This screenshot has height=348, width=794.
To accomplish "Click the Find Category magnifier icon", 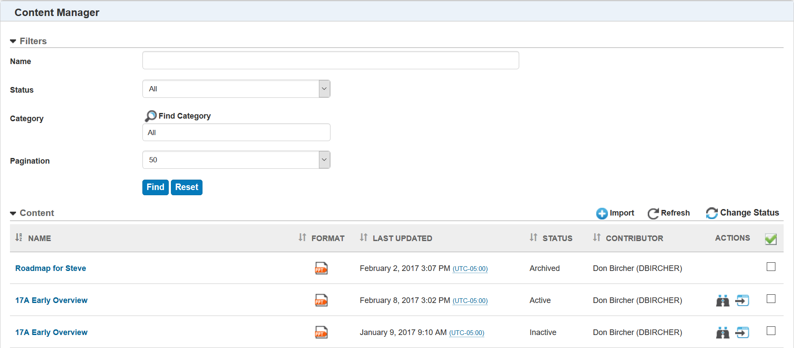I will (x=151, y=116).
